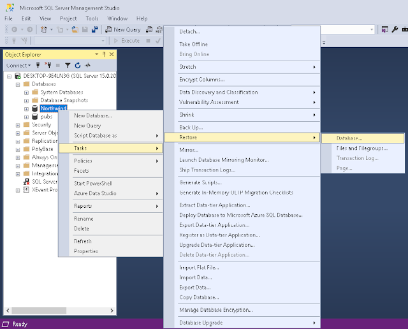This screenshot has height=329, width=408.
Task: Open the Connect dropdown in Object Explorer
Action: 18,65
